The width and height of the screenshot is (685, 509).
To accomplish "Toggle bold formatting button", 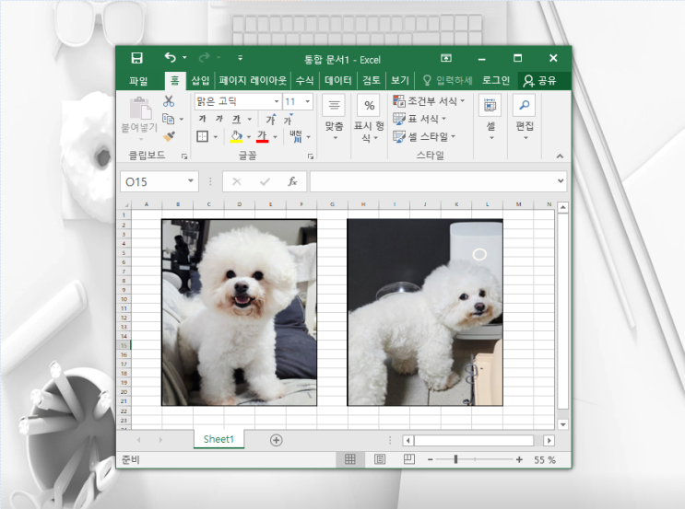I will pos(202,119).
